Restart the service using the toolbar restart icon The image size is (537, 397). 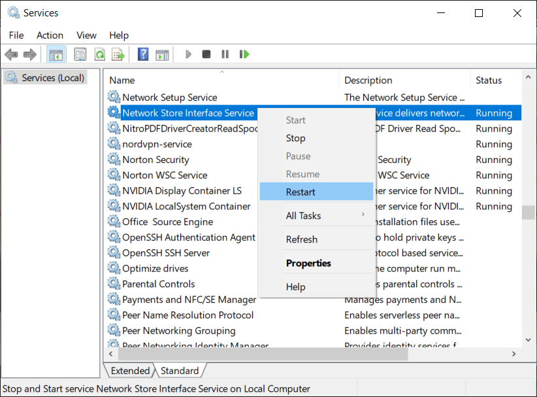click(244, 54)
